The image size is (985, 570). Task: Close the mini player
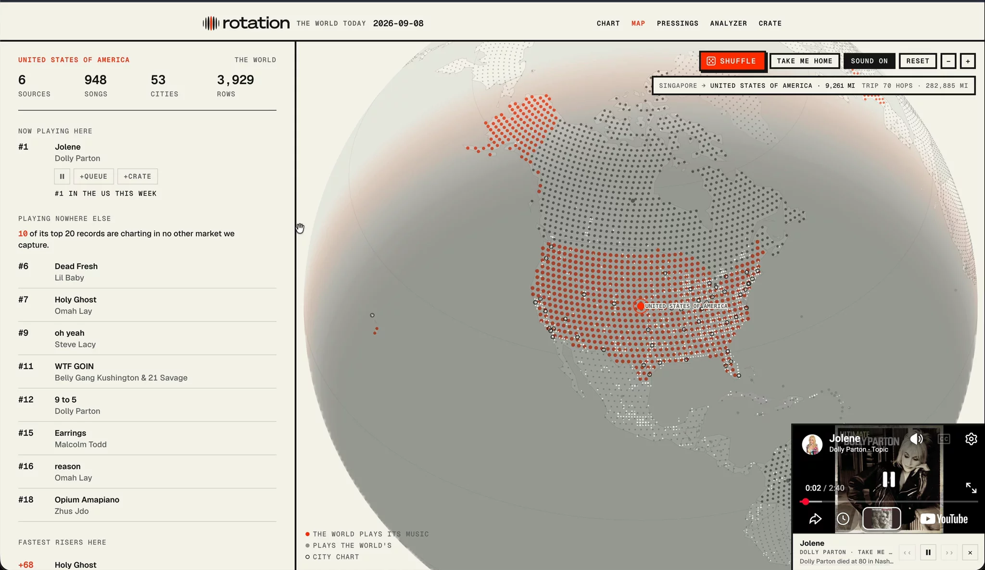click(x=970, y=553)
